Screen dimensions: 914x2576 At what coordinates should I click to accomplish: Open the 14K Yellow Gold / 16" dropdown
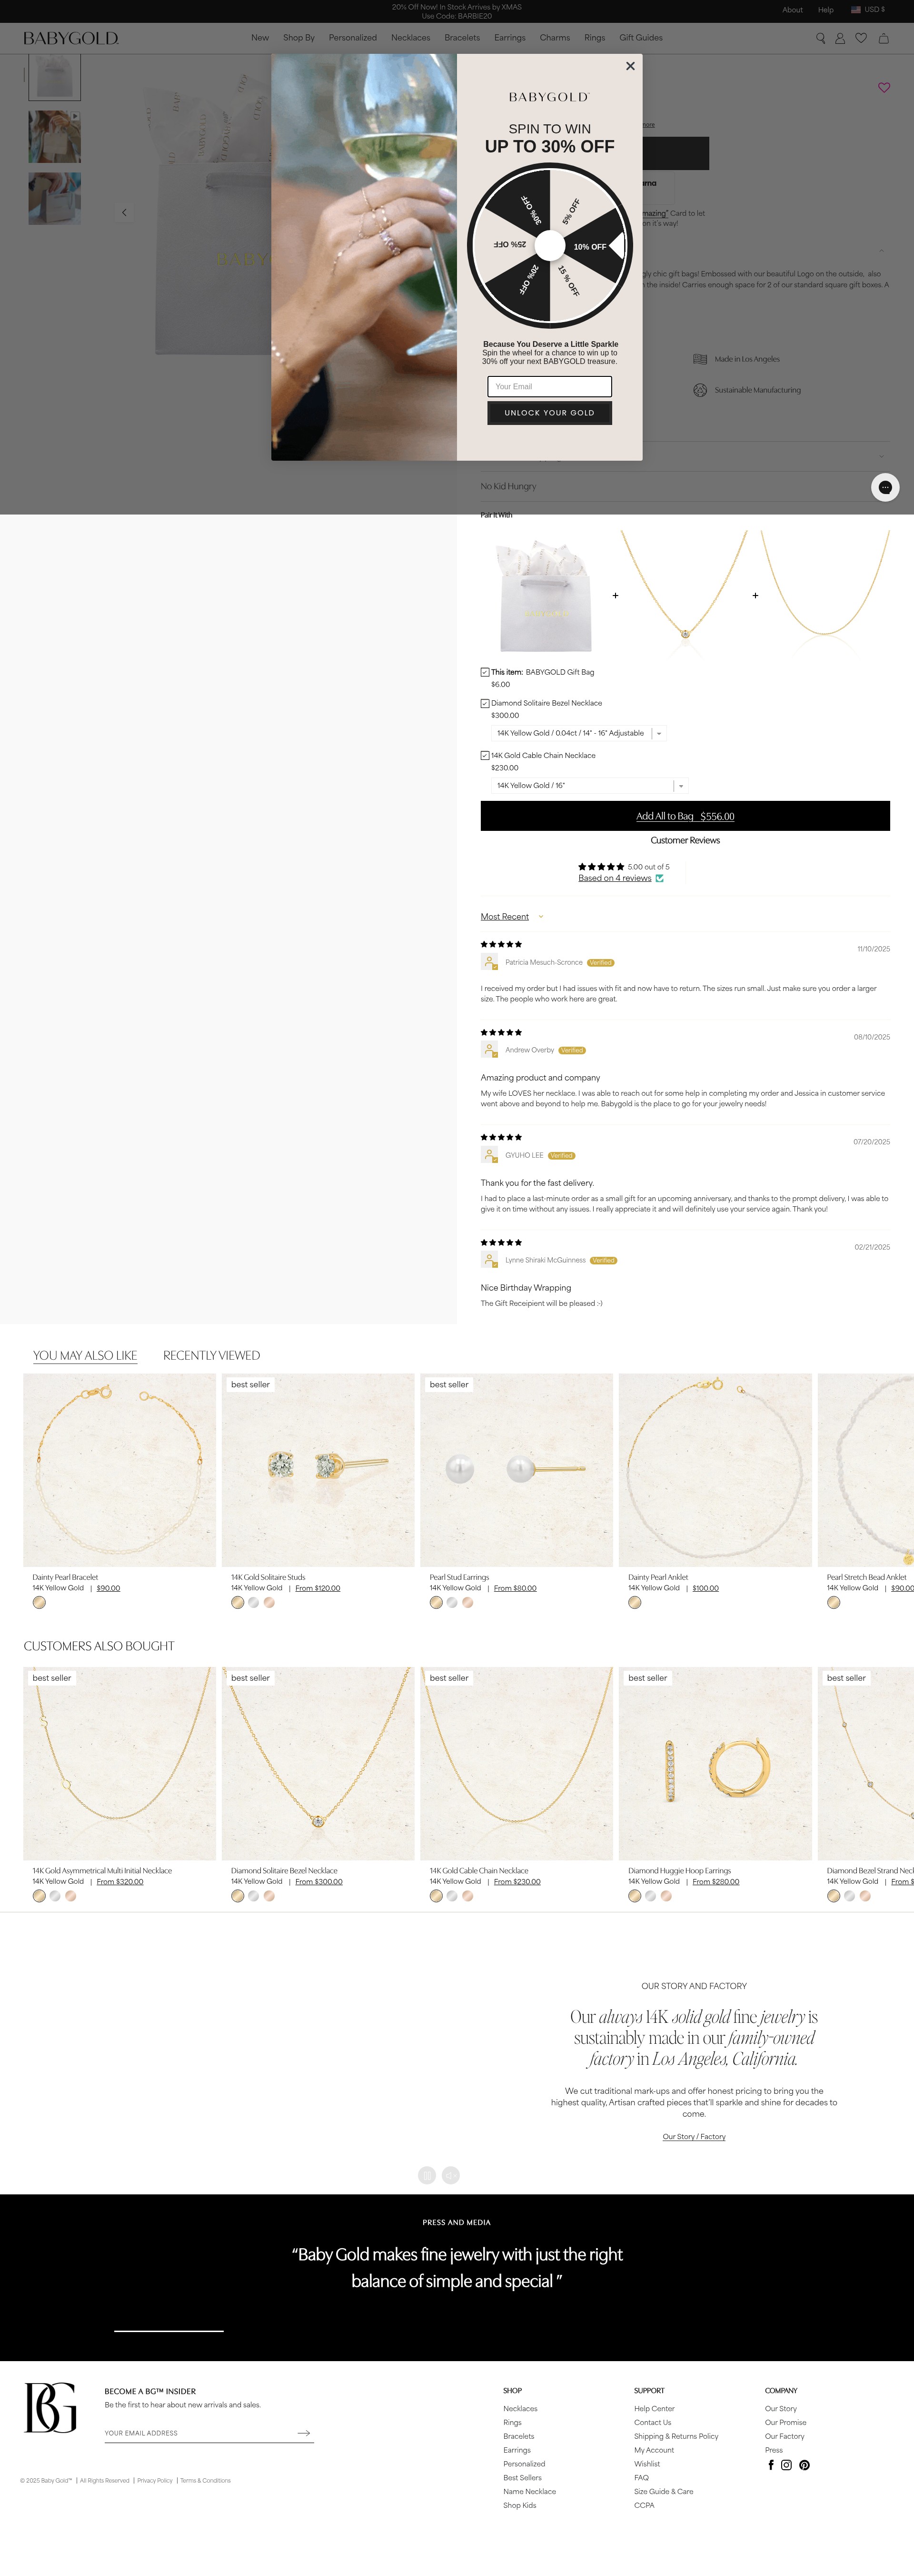click(589, 786)
